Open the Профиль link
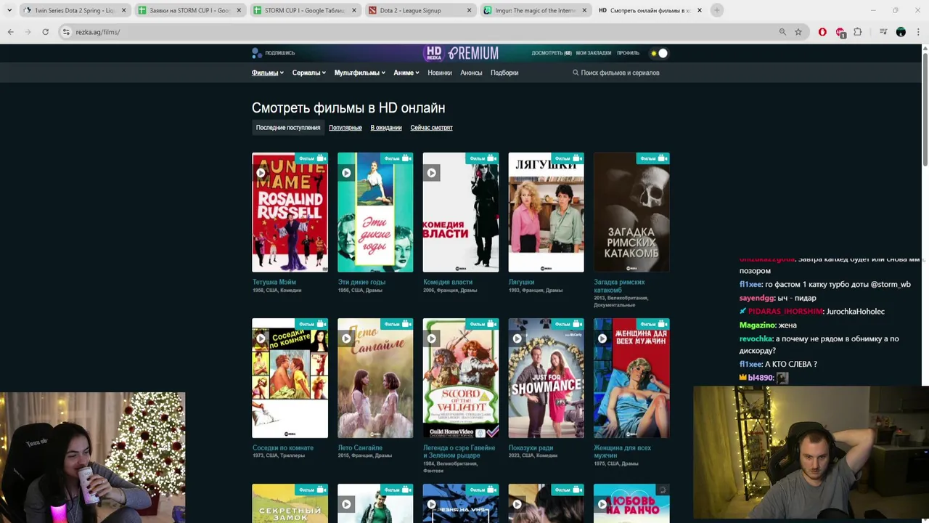Screen dimensions: 929x523 628,53
